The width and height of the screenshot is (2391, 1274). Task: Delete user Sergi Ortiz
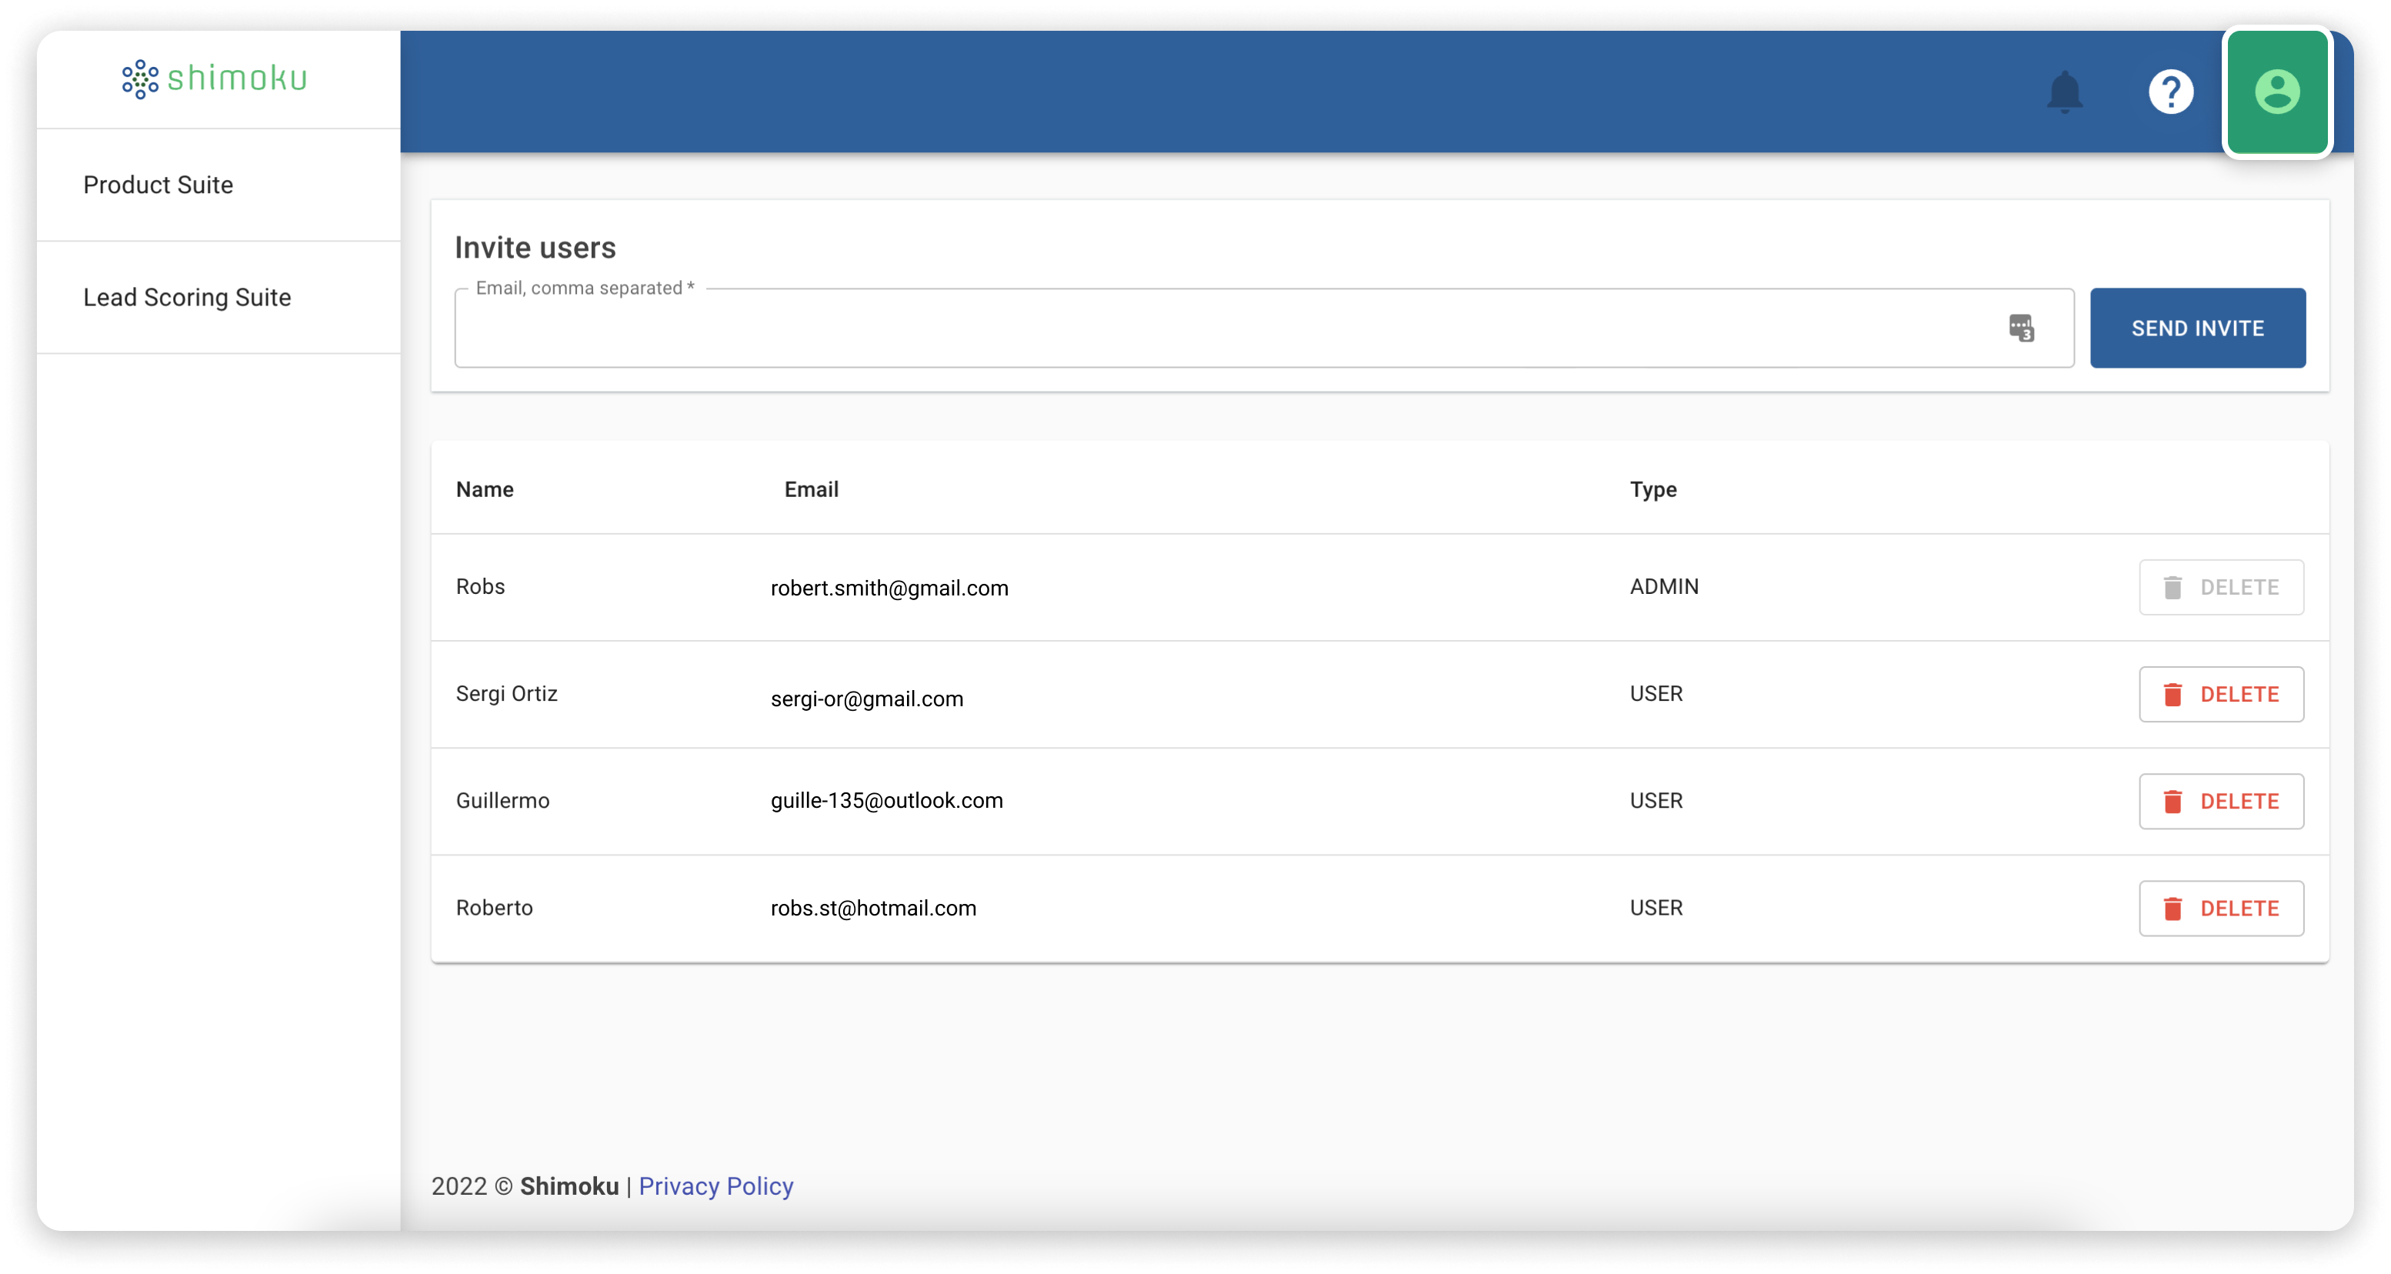coord(2220,694)
